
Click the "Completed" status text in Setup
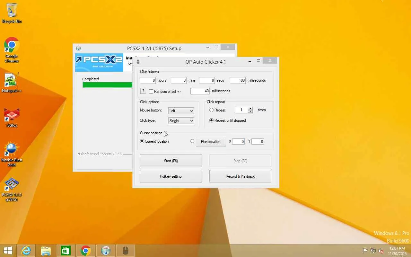click(x=91, y=79)
